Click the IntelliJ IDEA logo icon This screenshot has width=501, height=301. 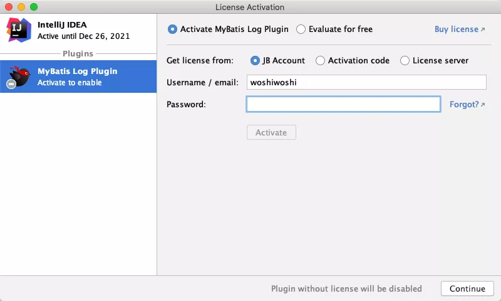pos(19,30)
